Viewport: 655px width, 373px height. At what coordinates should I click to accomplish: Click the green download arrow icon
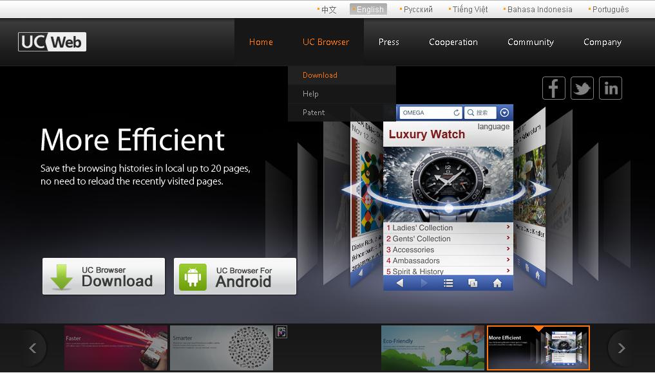point(61,277)
